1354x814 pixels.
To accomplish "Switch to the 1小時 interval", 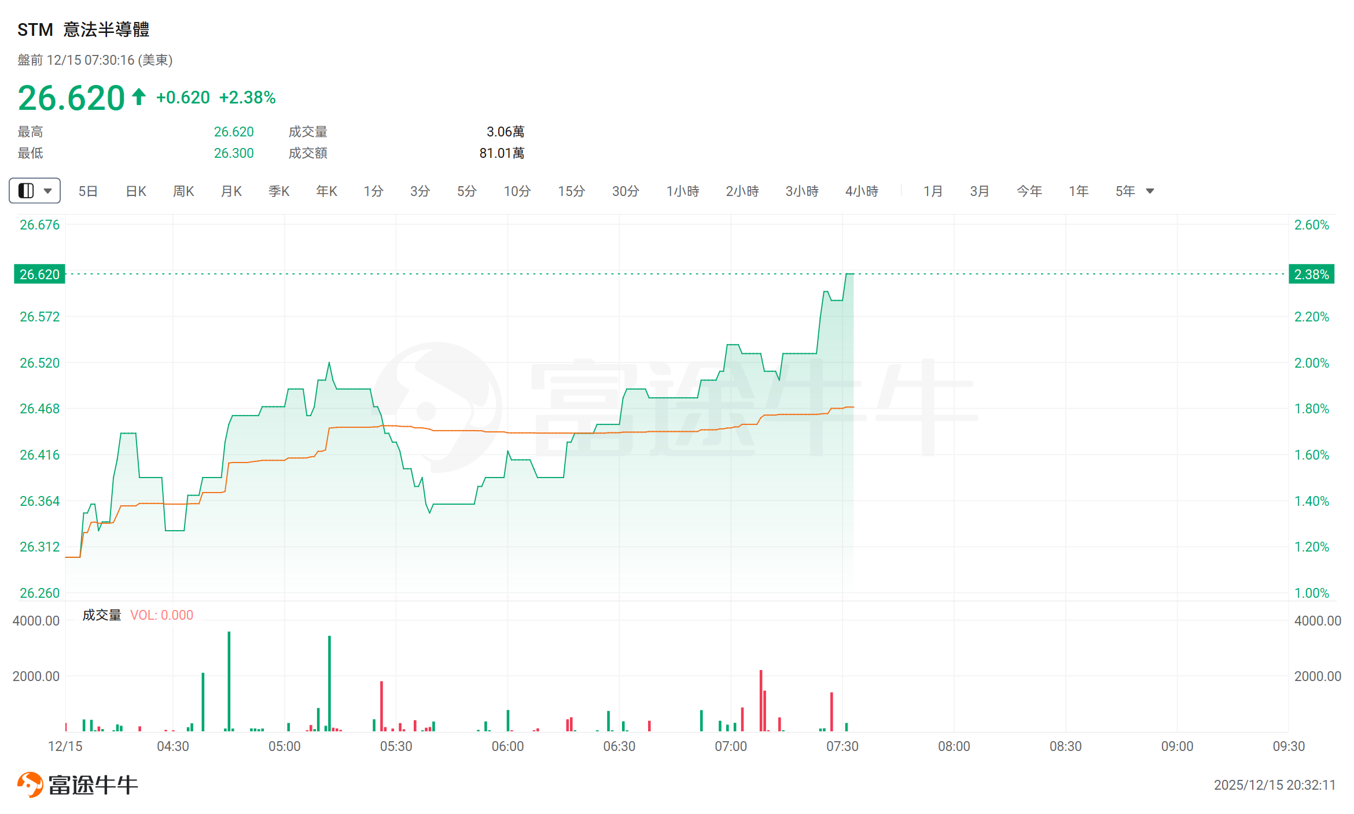I will click(683, 191).
